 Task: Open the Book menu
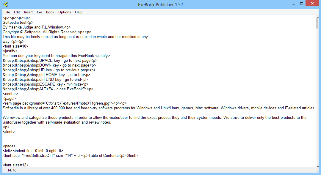click(x=50, y=12)
